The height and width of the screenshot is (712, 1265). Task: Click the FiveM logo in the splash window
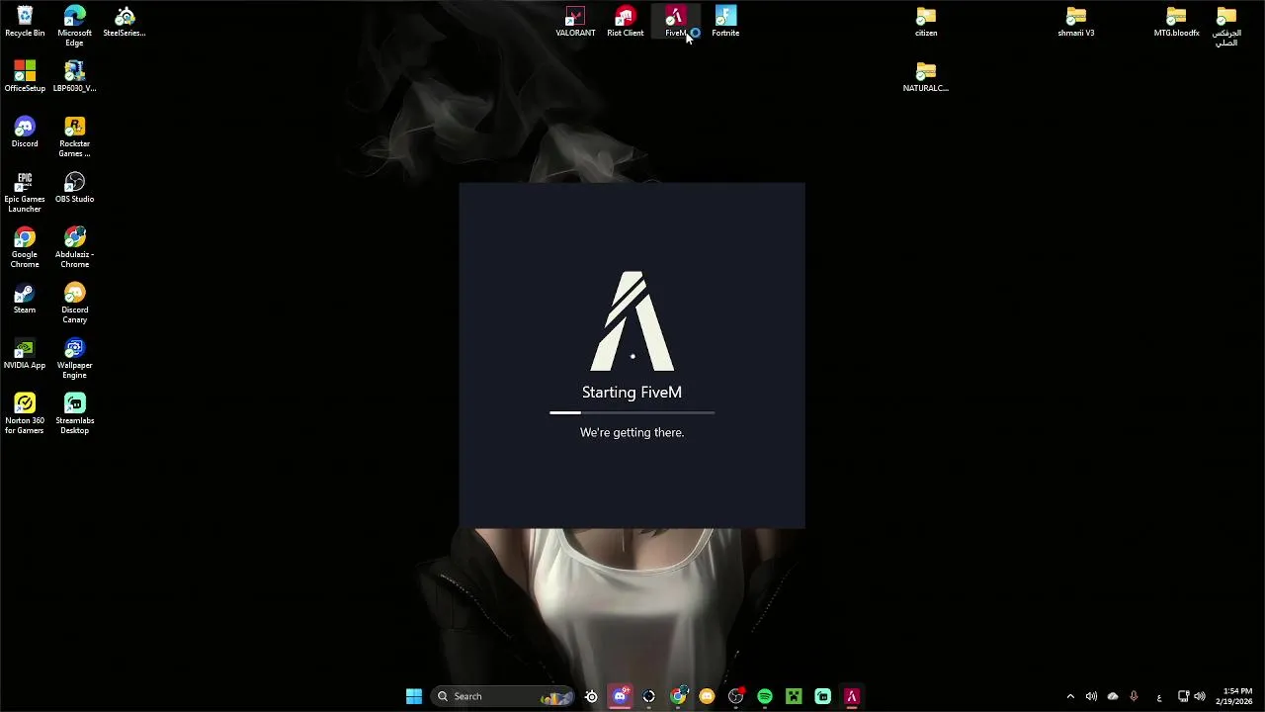[632, 321]
